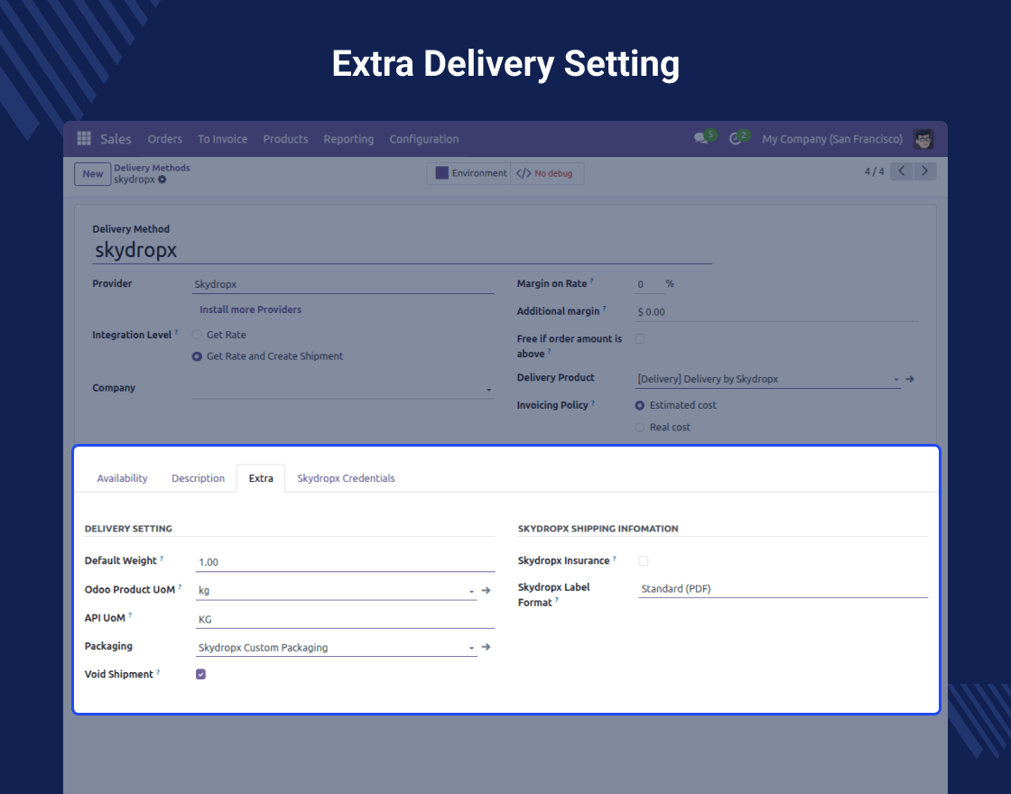Screen dimensions: 1011x794
Task: Open the Skydropx Label Format selector
Action: (x=783, y=588)
